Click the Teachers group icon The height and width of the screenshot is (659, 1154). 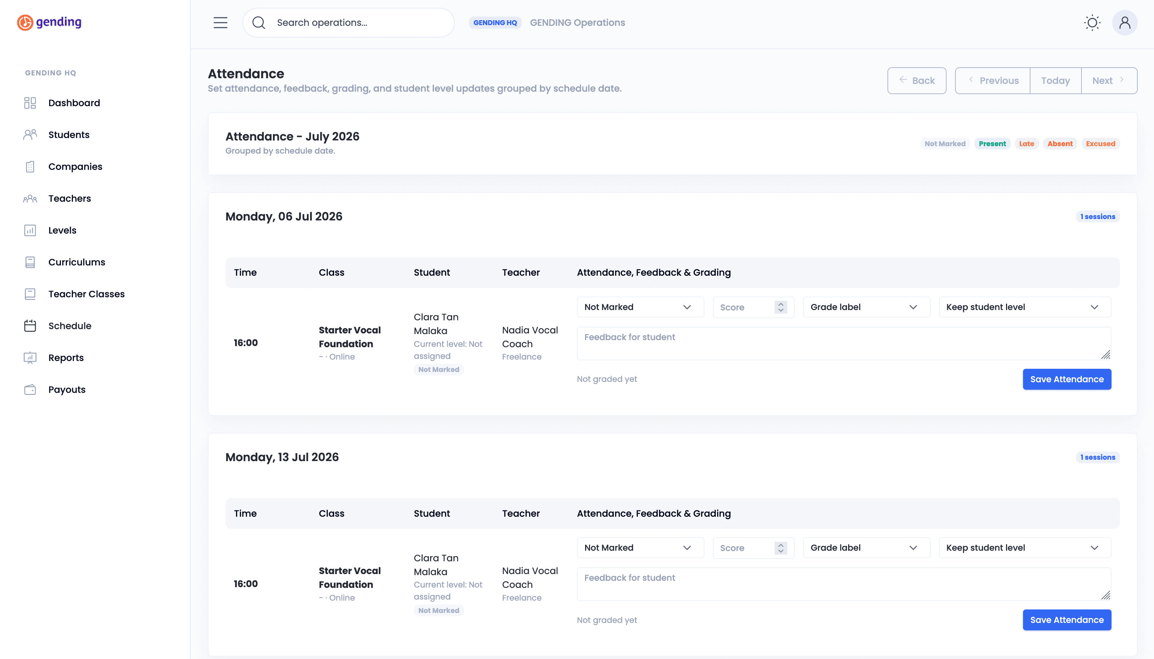click(30, 198)
